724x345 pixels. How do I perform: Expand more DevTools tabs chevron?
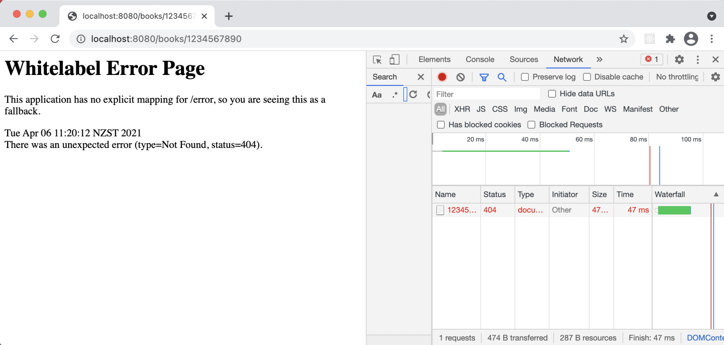599,60
